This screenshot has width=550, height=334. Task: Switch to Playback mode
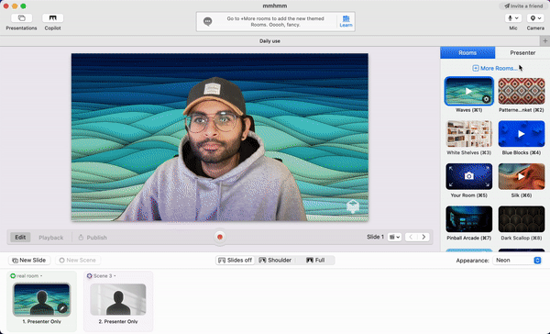coord(50,238)
